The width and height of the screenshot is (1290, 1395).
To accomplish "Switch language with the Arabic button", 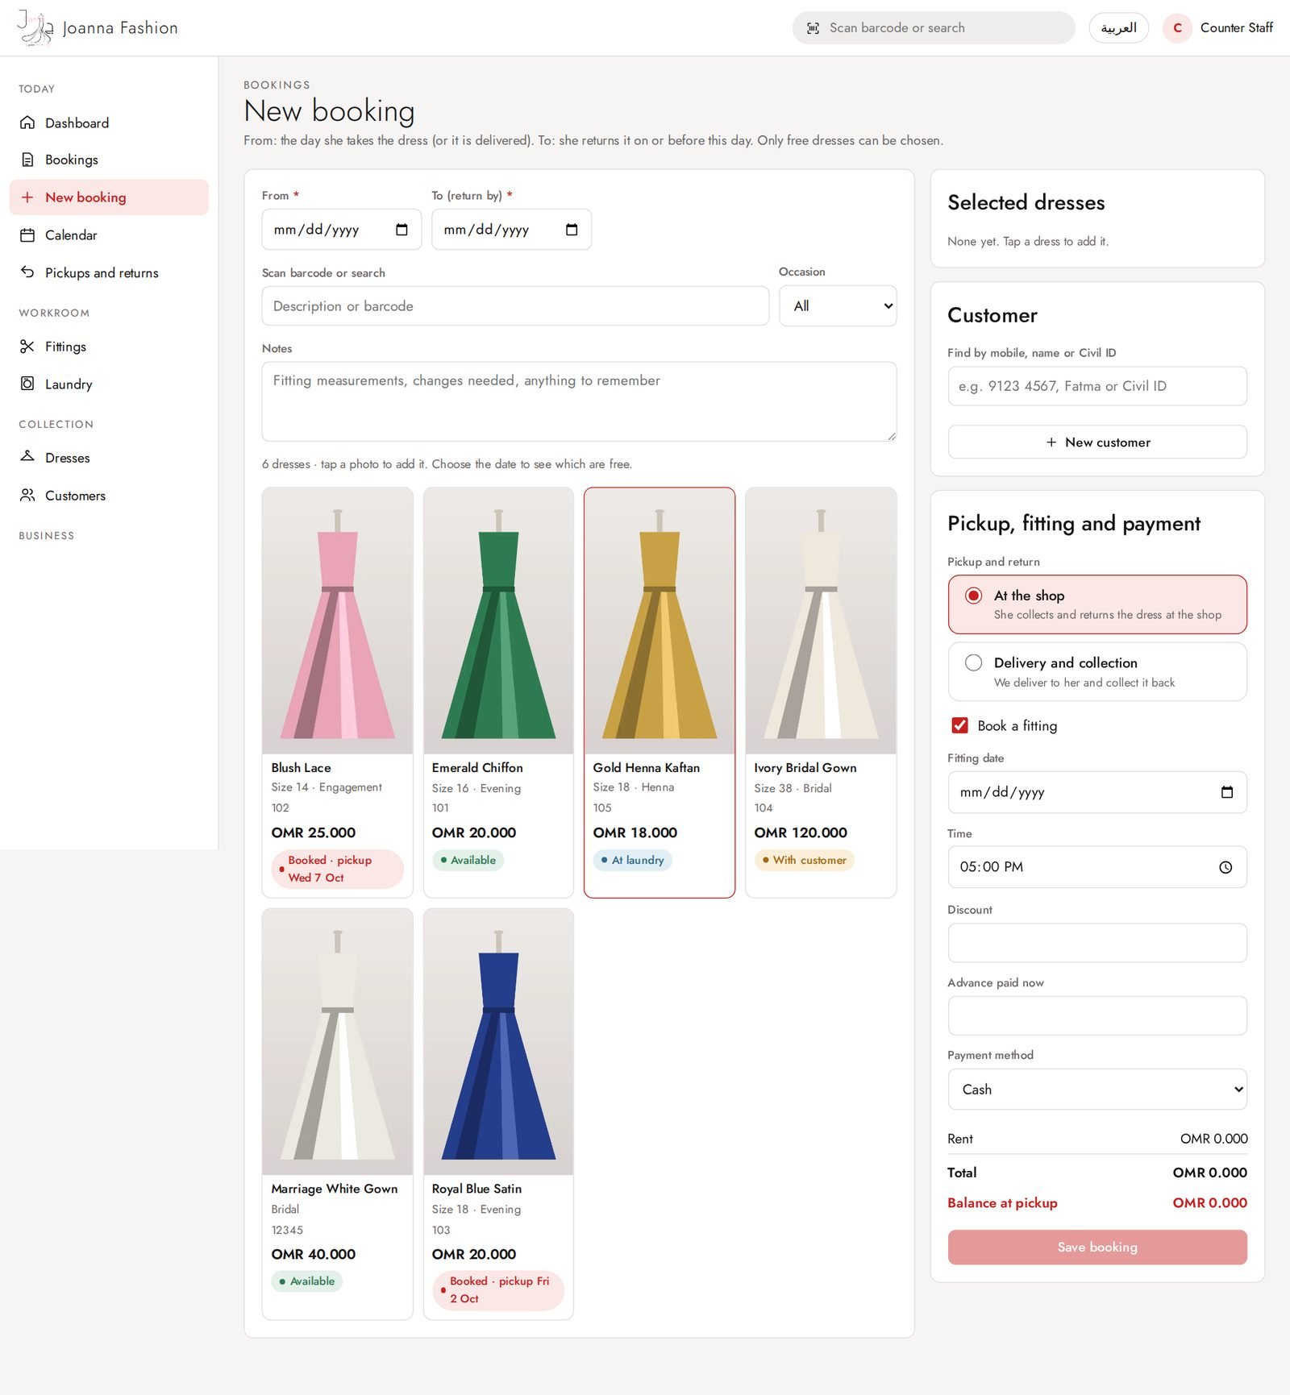I will tap(1118, 28).
